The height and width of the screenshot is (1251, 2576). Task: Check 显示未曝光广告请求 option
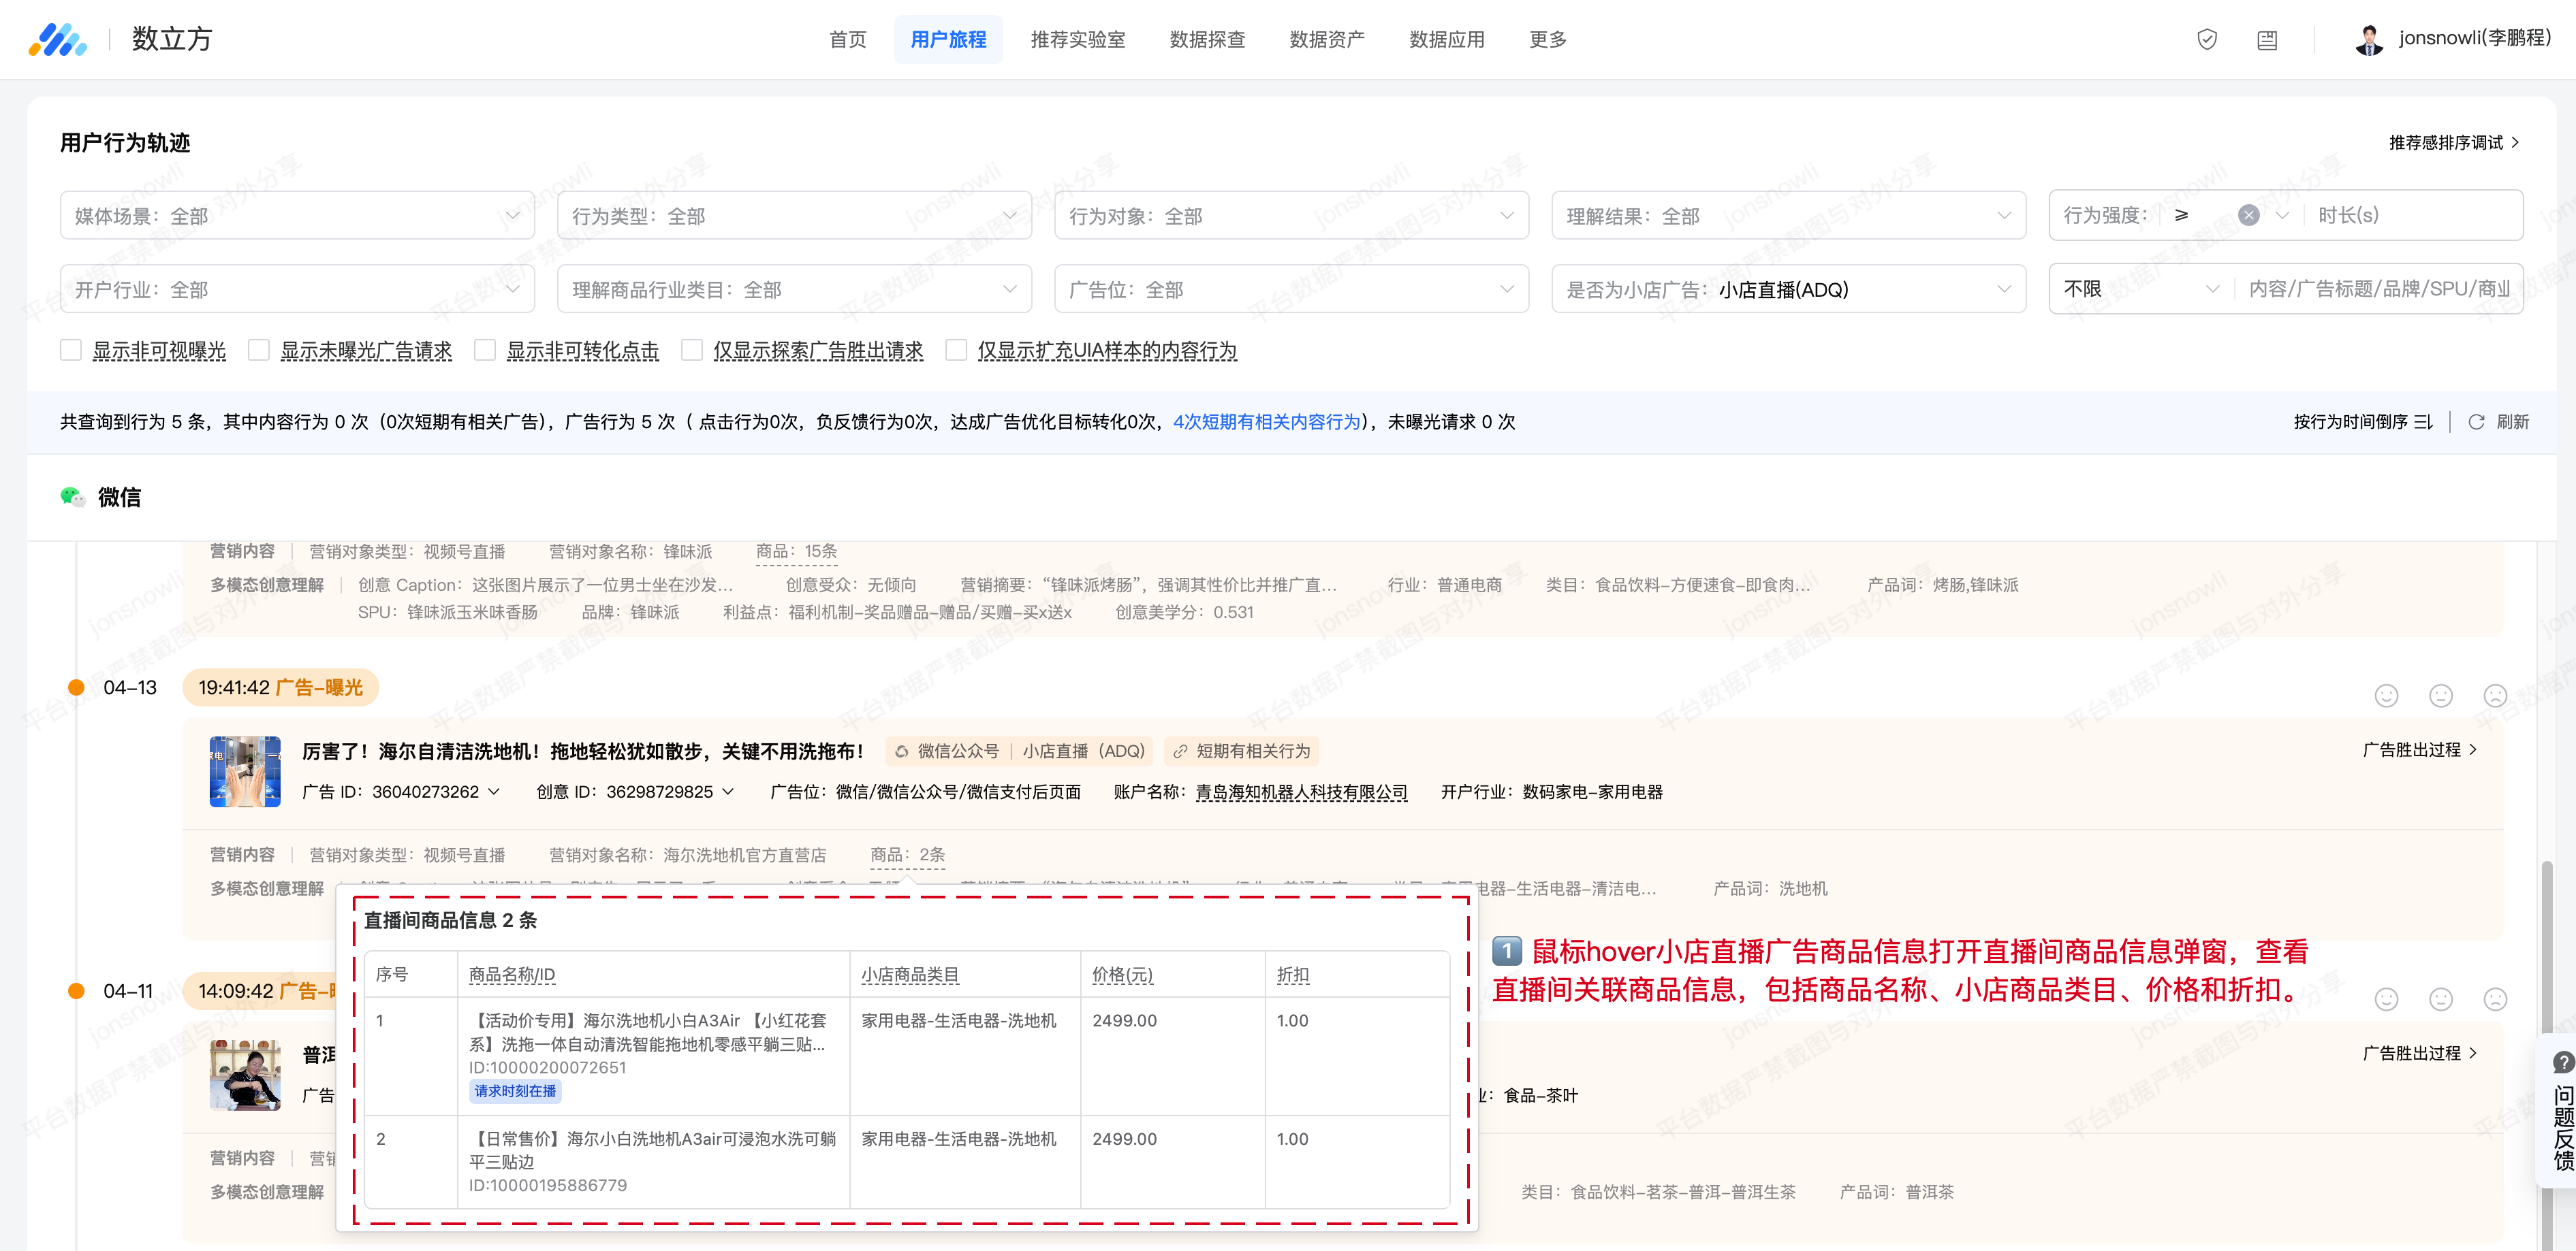click(x=259, y=350)
